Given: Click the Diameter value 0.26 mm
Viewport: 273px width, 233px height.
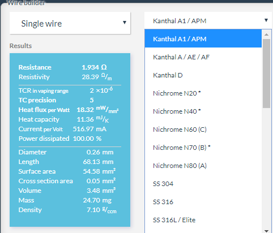Looking at the screenshot, I should [x=100, y=152].
